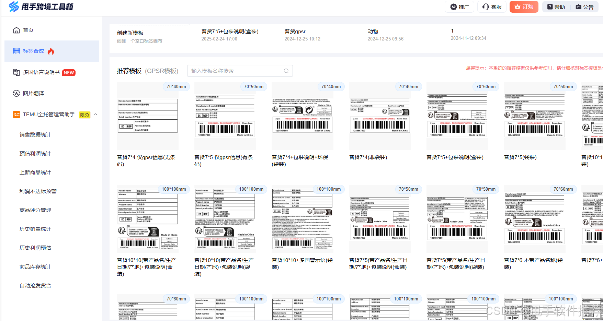Click the AD icon on the 推广 button

click(x=453, y=7)
